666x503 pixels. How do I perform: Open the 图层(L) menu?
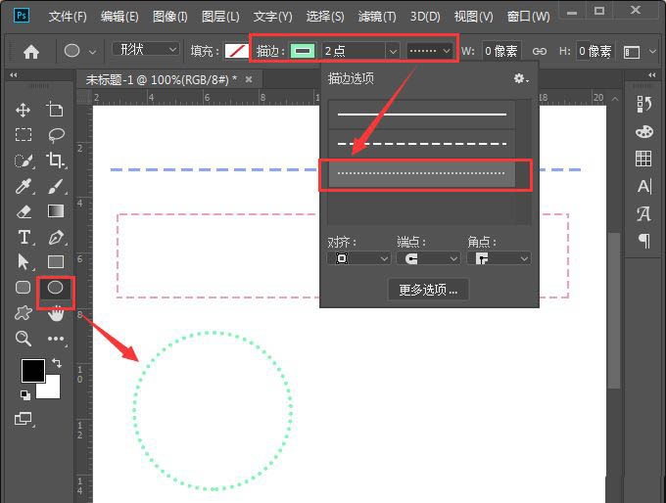[219, 17]
